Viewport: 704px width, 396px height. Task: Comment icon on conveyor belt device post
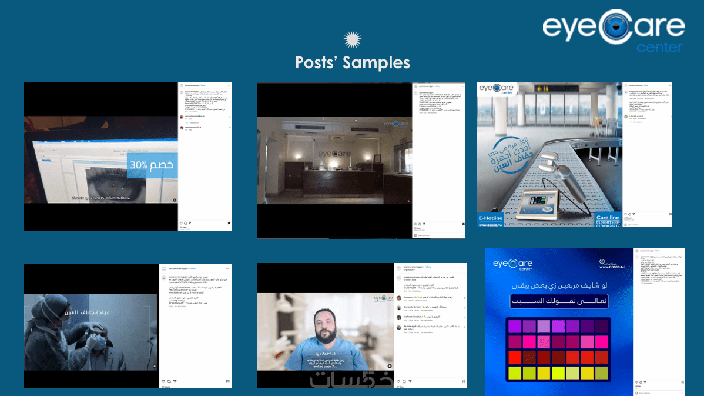tap(629, 214)
